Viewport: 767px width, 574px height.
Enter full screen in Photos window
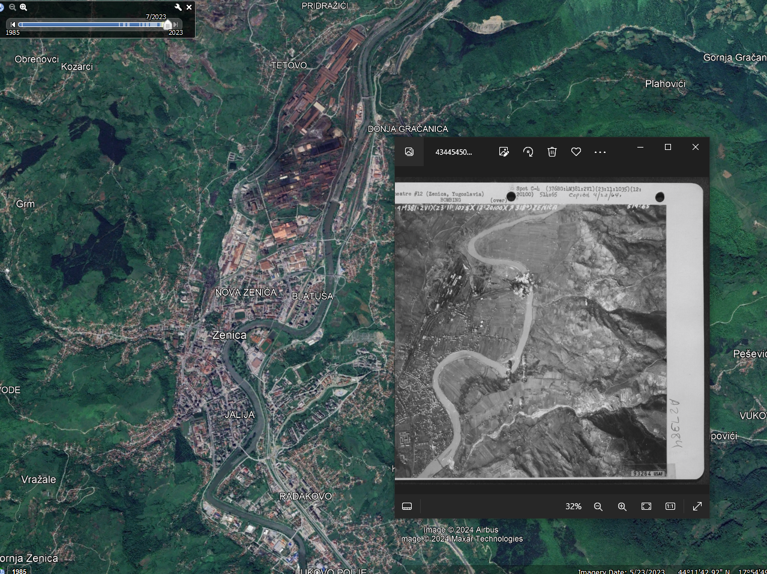click(697, 506)
